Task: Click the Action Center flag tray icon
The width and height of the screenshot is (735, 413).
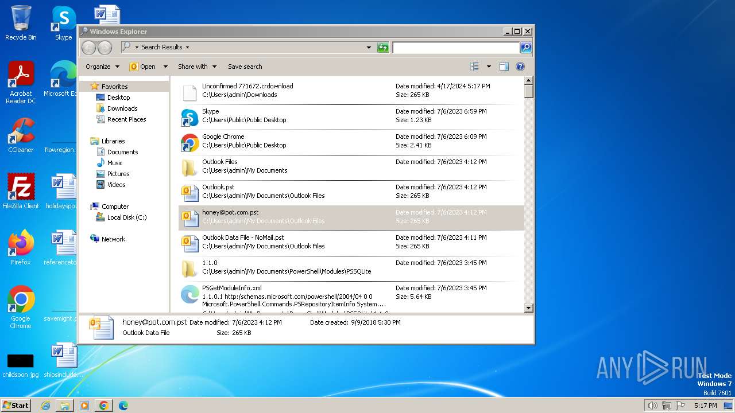Action: (681, 406)
